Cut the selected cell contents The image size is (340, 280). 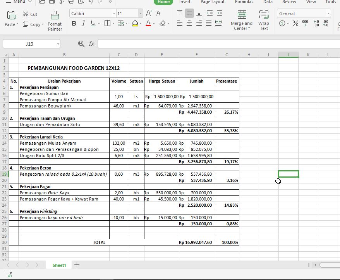(x=30, y=14)
